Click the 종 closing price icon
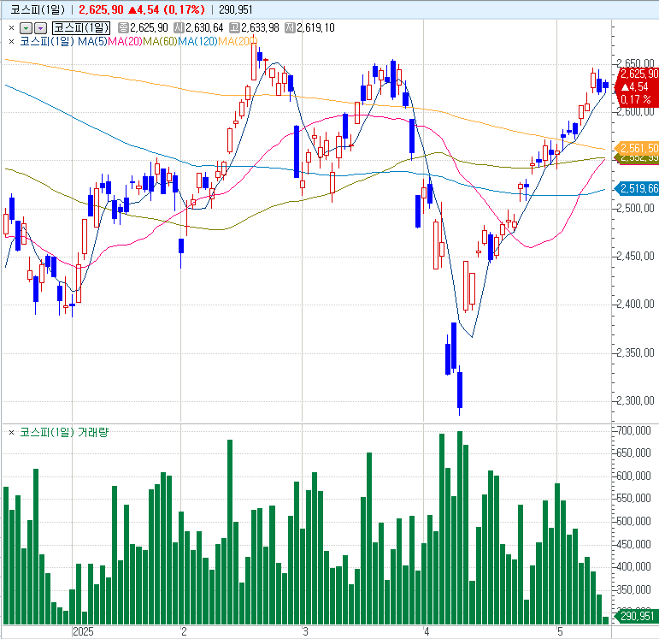Viewport: 659px width, 639px height. click(123, 27)
